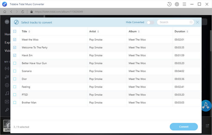Uncheck the Meet the Woo track
This screenshot has height=135, width=212.
(15, 40)
